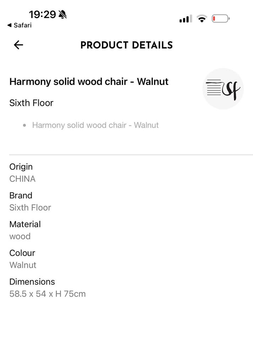Select the product title Harmony solid wood chair
Viewport: 253px width, 341px height.
(x=89, y=82)
